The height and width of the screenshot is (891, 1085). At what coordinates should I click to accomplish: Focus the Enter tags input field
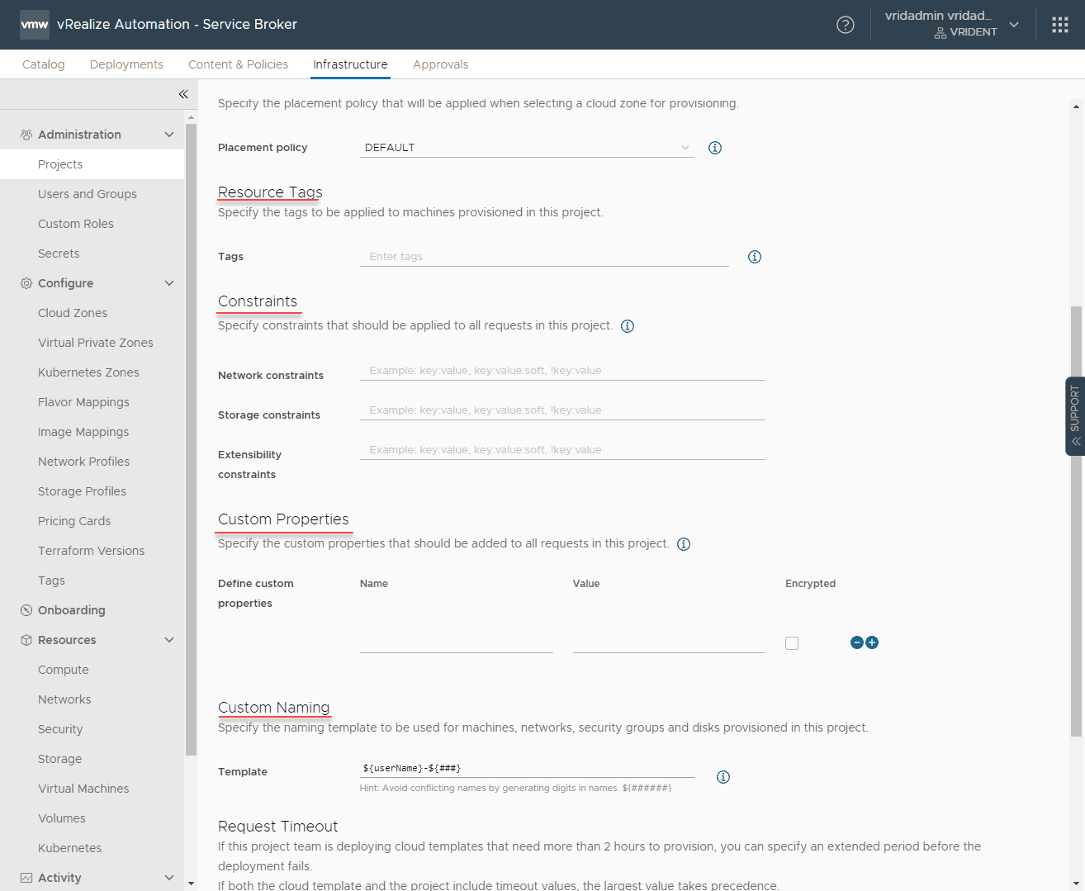544,257
